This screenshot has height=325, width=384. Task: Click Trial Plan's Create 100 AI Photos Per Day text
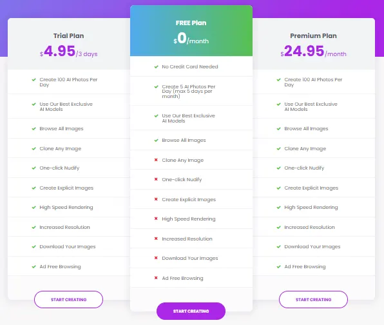pos(68,82)
